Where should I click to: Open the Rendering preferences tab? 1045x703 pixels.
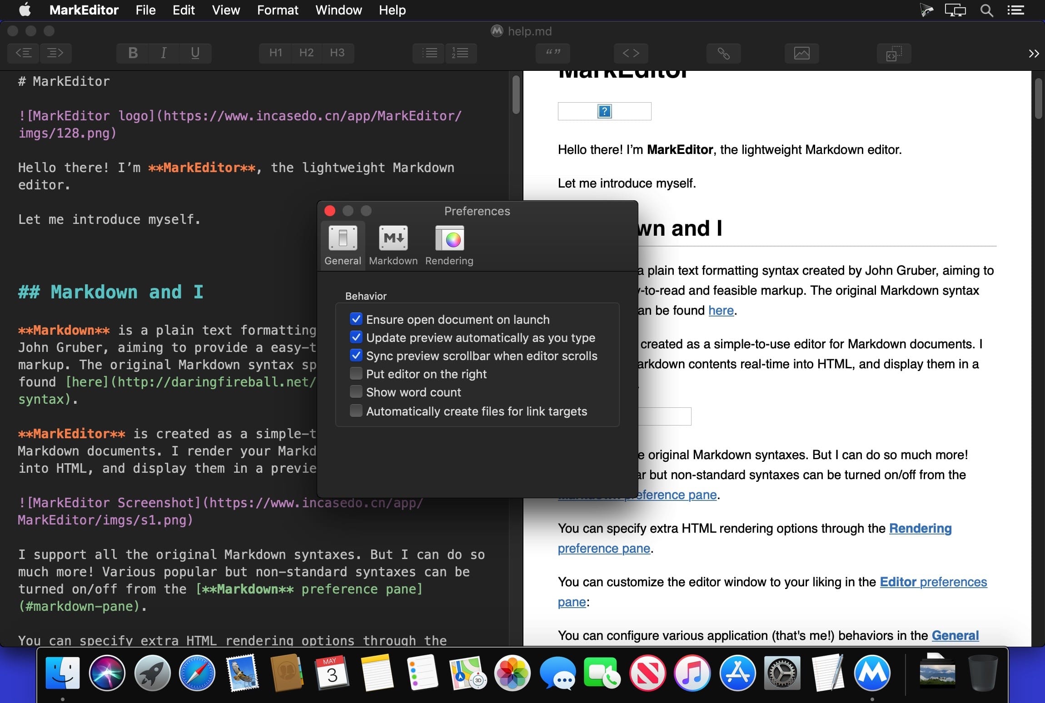[449, 246]
